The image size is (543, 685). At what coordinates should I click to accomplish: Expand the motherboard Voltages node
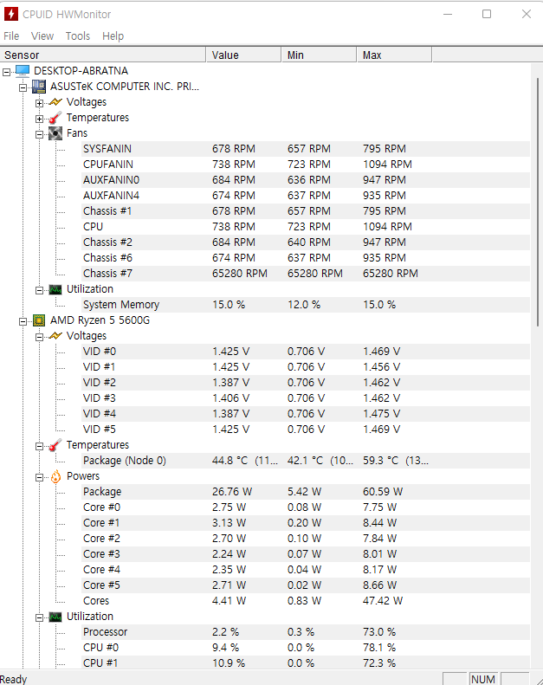click(x=39, y=104)
